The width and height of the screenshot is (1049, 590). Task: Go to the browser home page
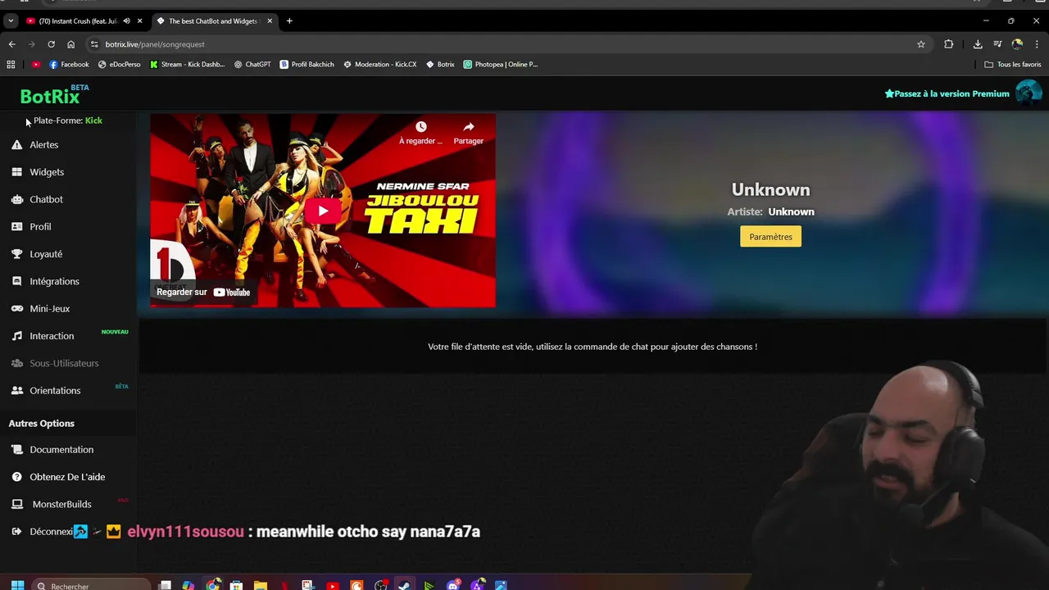click(70, 44)
